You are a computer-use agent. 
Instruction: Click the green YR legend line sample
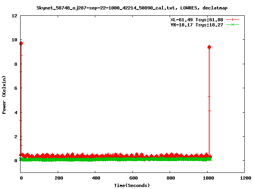[x=232, y=24]
